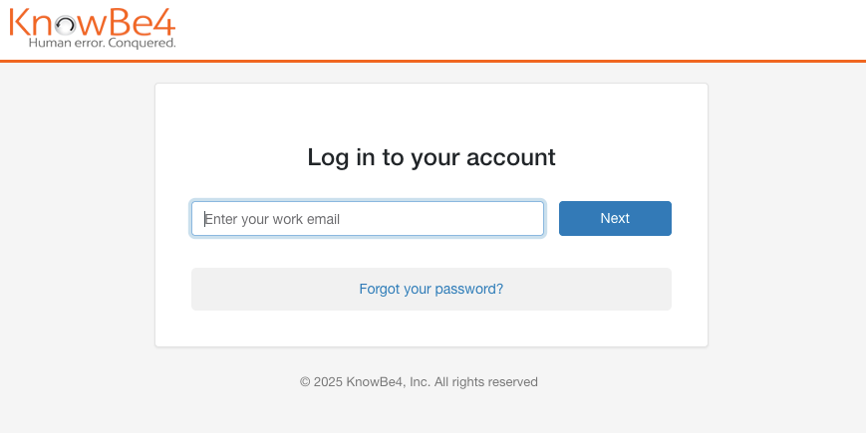Viewport: 866px width, 433px height.
Task: Click the 'Log in to your account' heading
Action: click(431, 157)
